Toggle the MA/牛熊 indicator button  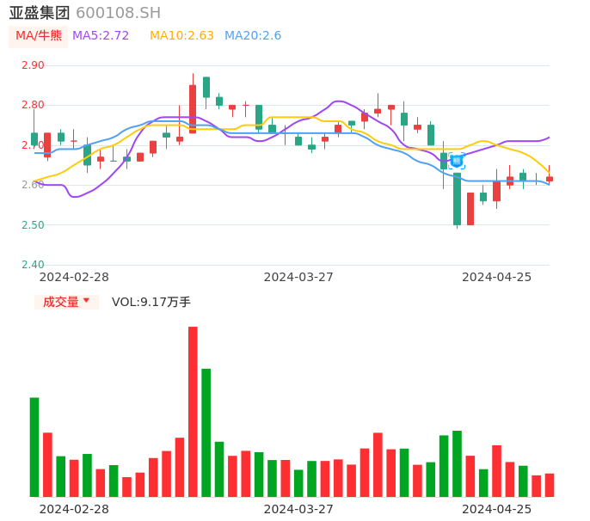point(38,36)
